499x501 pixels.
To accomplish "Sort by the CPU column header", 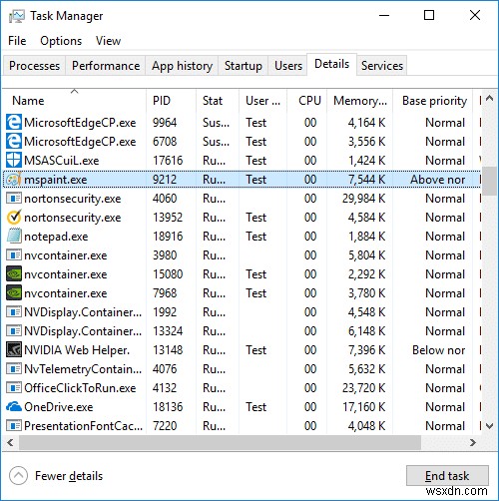I will [307, 101].
